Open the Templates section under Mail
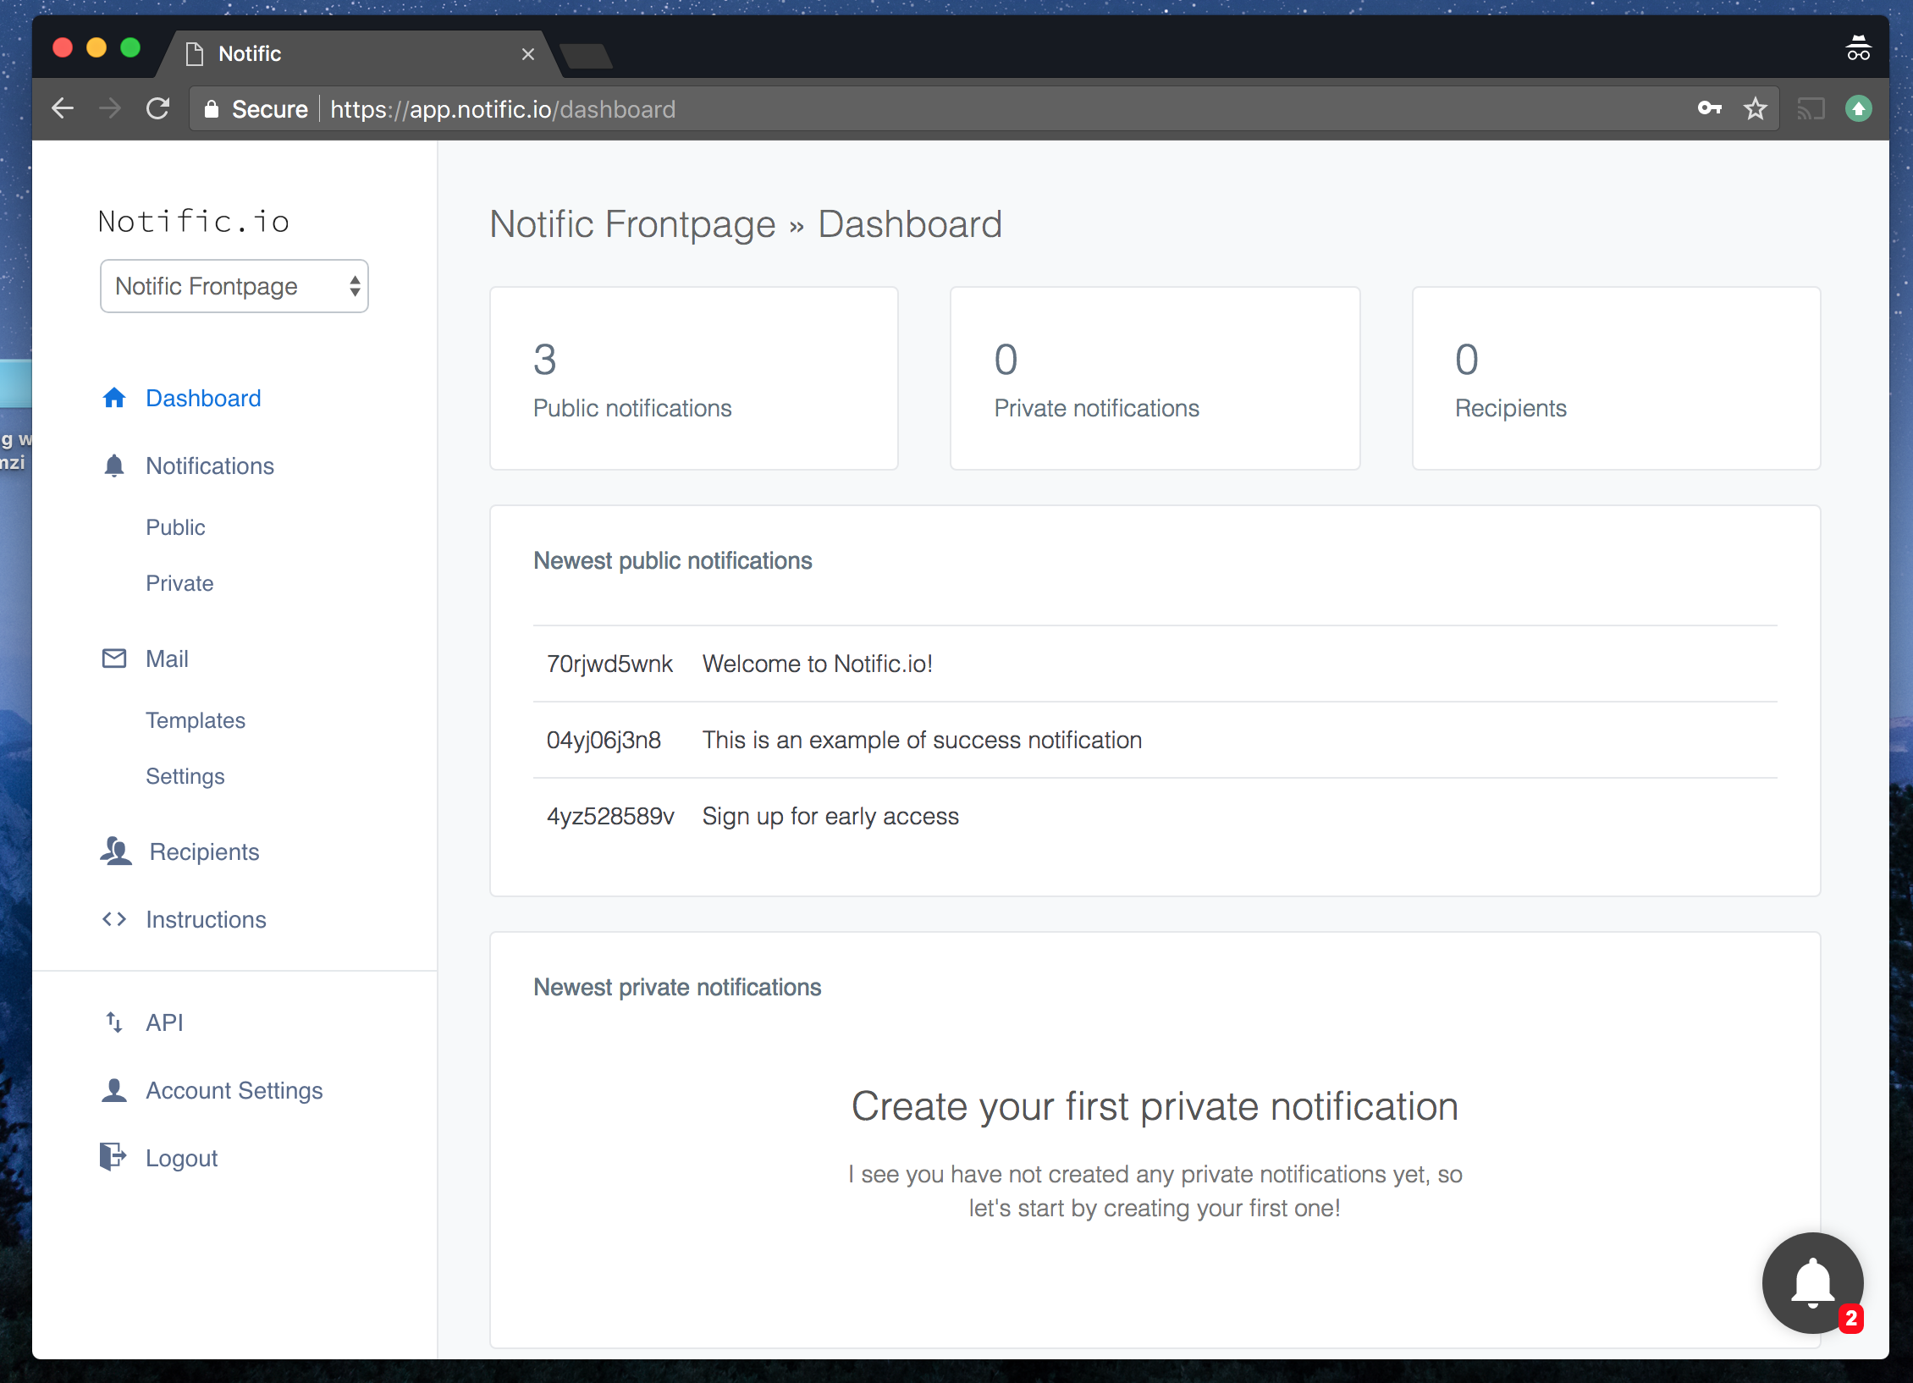1913x1383 pixels. click(x=196, y=720)
